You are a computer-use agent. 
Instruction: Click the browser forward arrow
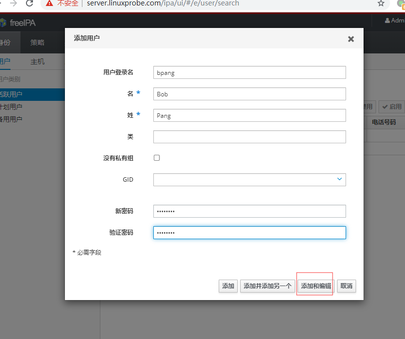point(13,3)
